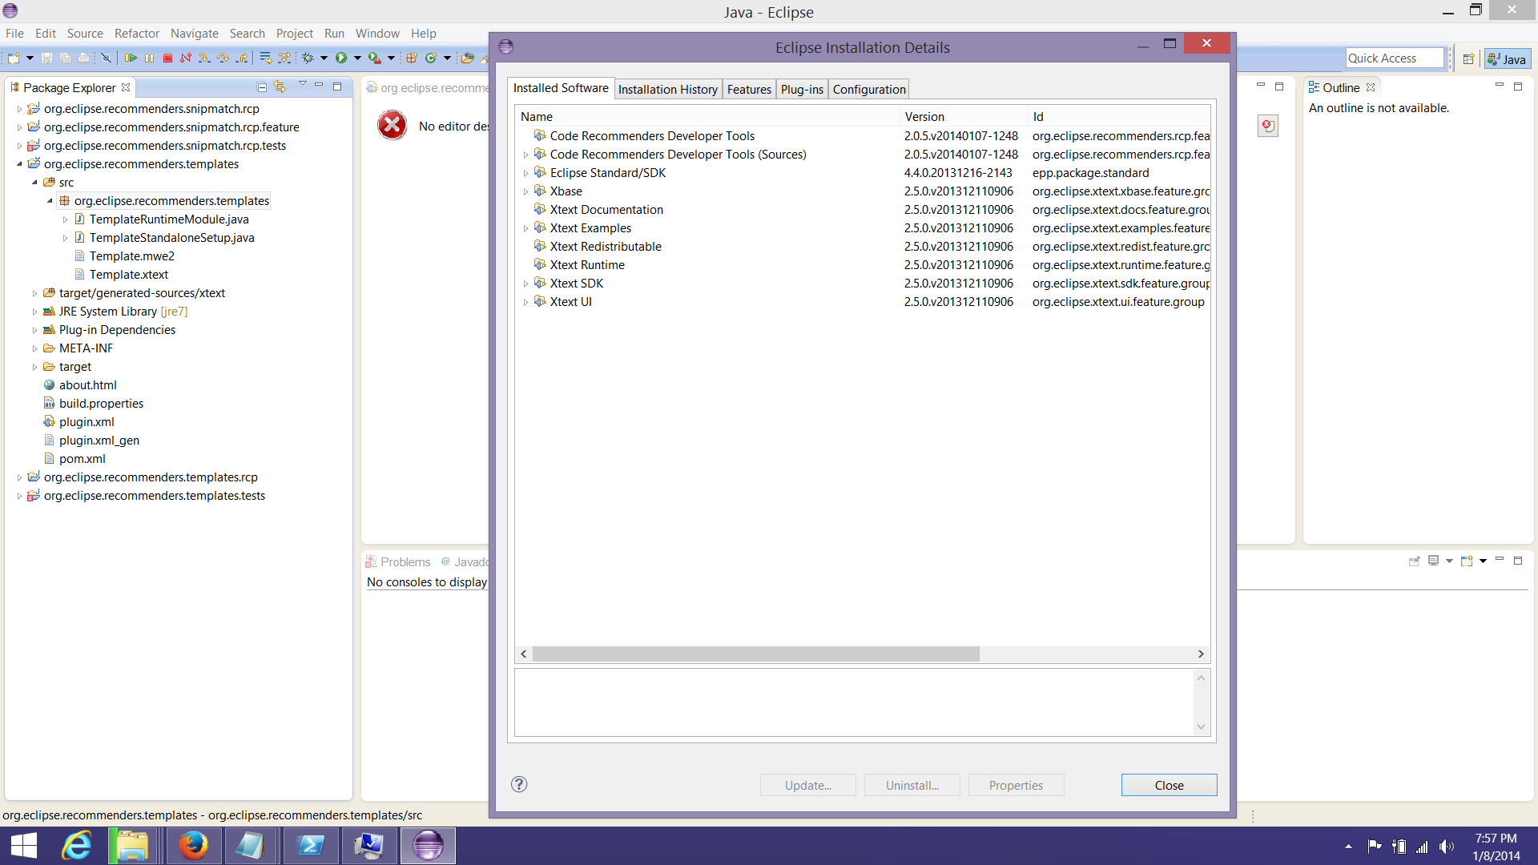Toggle Link with Editor in Package Explorer
Screen dimensions: 1538x865
point(280,86)
